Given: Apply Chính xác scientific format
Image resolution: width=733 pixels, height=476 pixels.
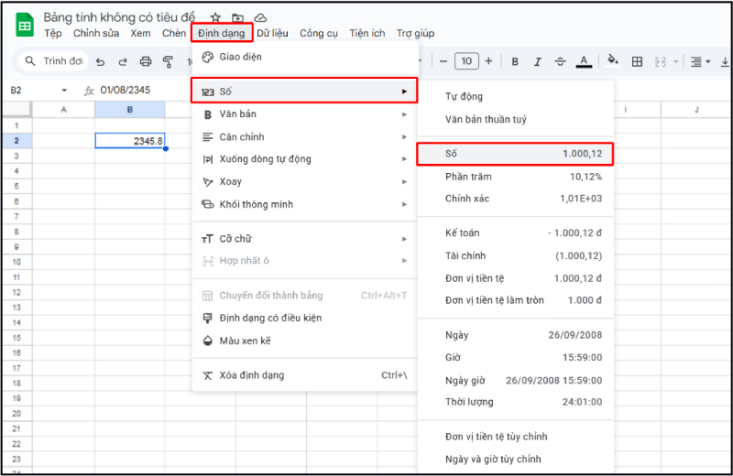Looking at the screenshot, I should coord(515,199).
